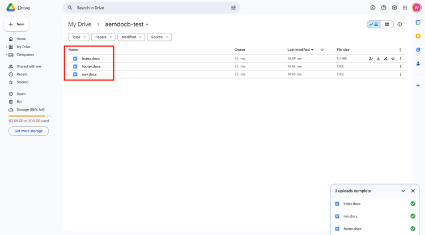This screenshot has height=235, width=425.
Task: Open My Drive in the sidebar
Action: tap(23, 47)
